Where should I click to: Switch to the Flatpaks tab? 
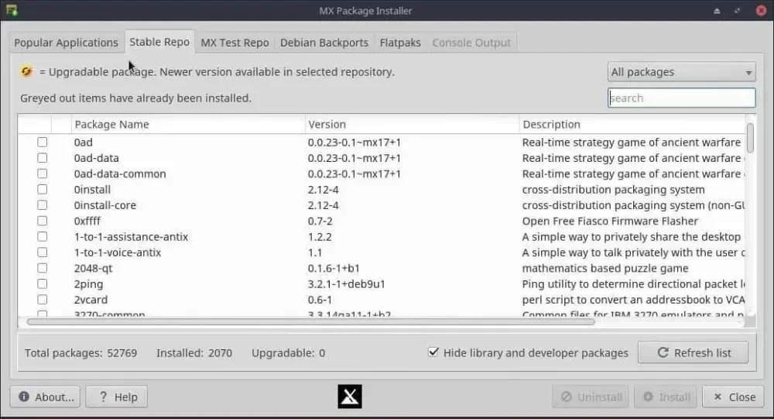point(400,43)
